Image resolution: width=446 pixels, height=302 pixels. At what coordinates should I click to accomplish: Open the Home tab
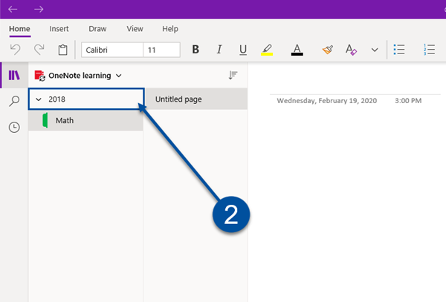(x=19, y=29)
